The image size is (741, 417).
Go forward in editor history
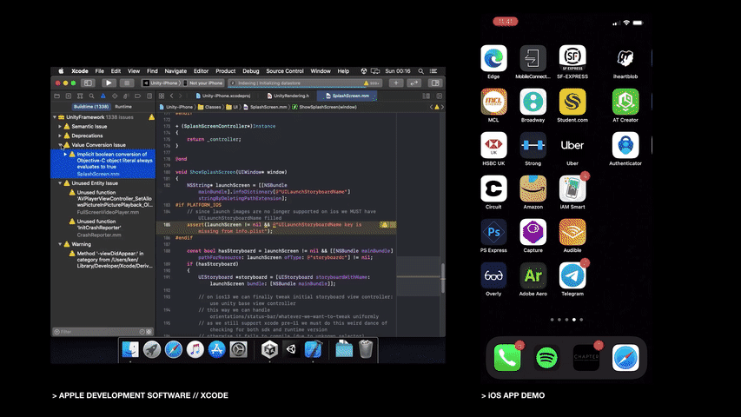181,96
